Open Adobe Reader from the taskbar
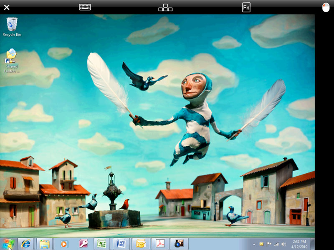Screen dimensions: 334x250 160,244
